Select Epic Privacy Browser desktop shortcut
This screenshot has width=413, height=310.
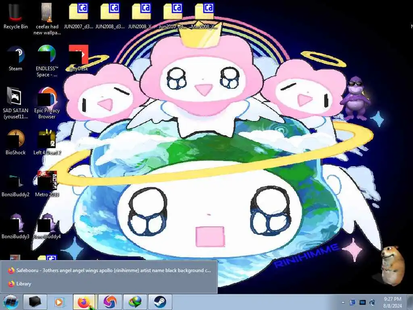tap(47, 103)
